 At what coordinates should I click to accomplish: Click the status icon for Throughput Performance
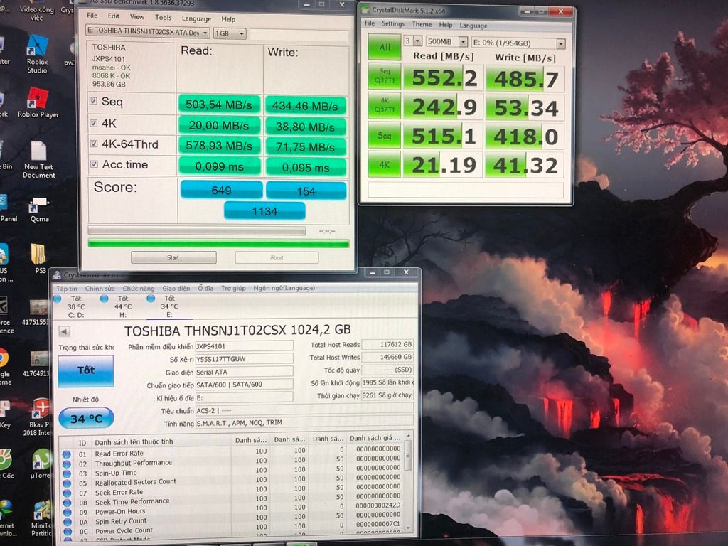pos(66,464)
